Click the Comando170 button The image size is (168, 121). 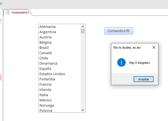tap(119, 31)
